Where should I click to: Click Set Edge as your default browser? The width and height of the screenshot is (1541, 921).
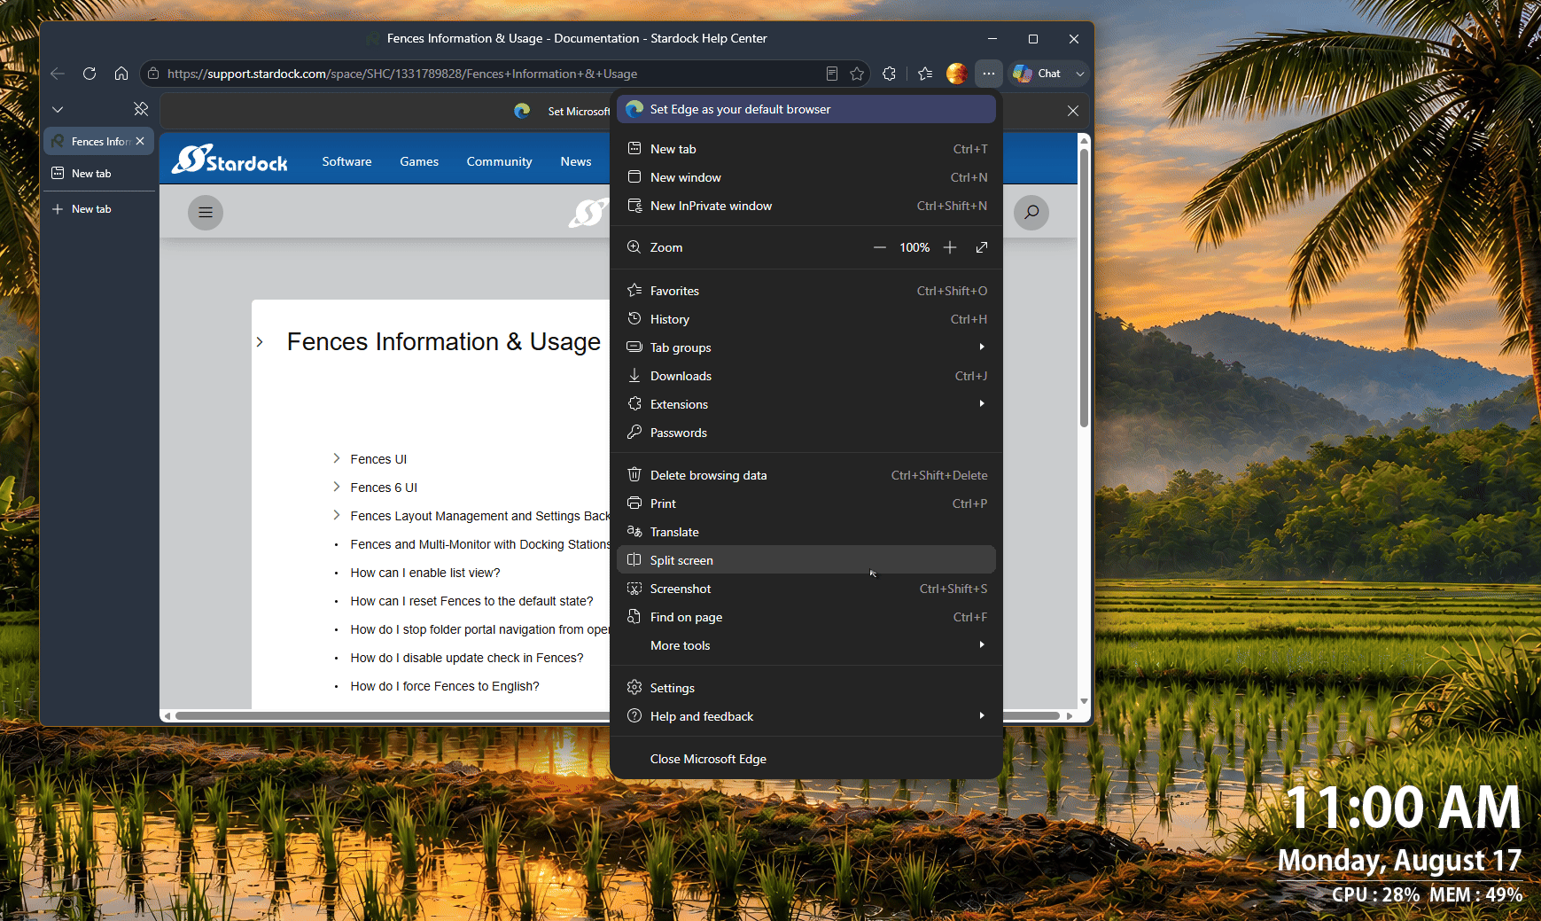(x=806, y=109)
